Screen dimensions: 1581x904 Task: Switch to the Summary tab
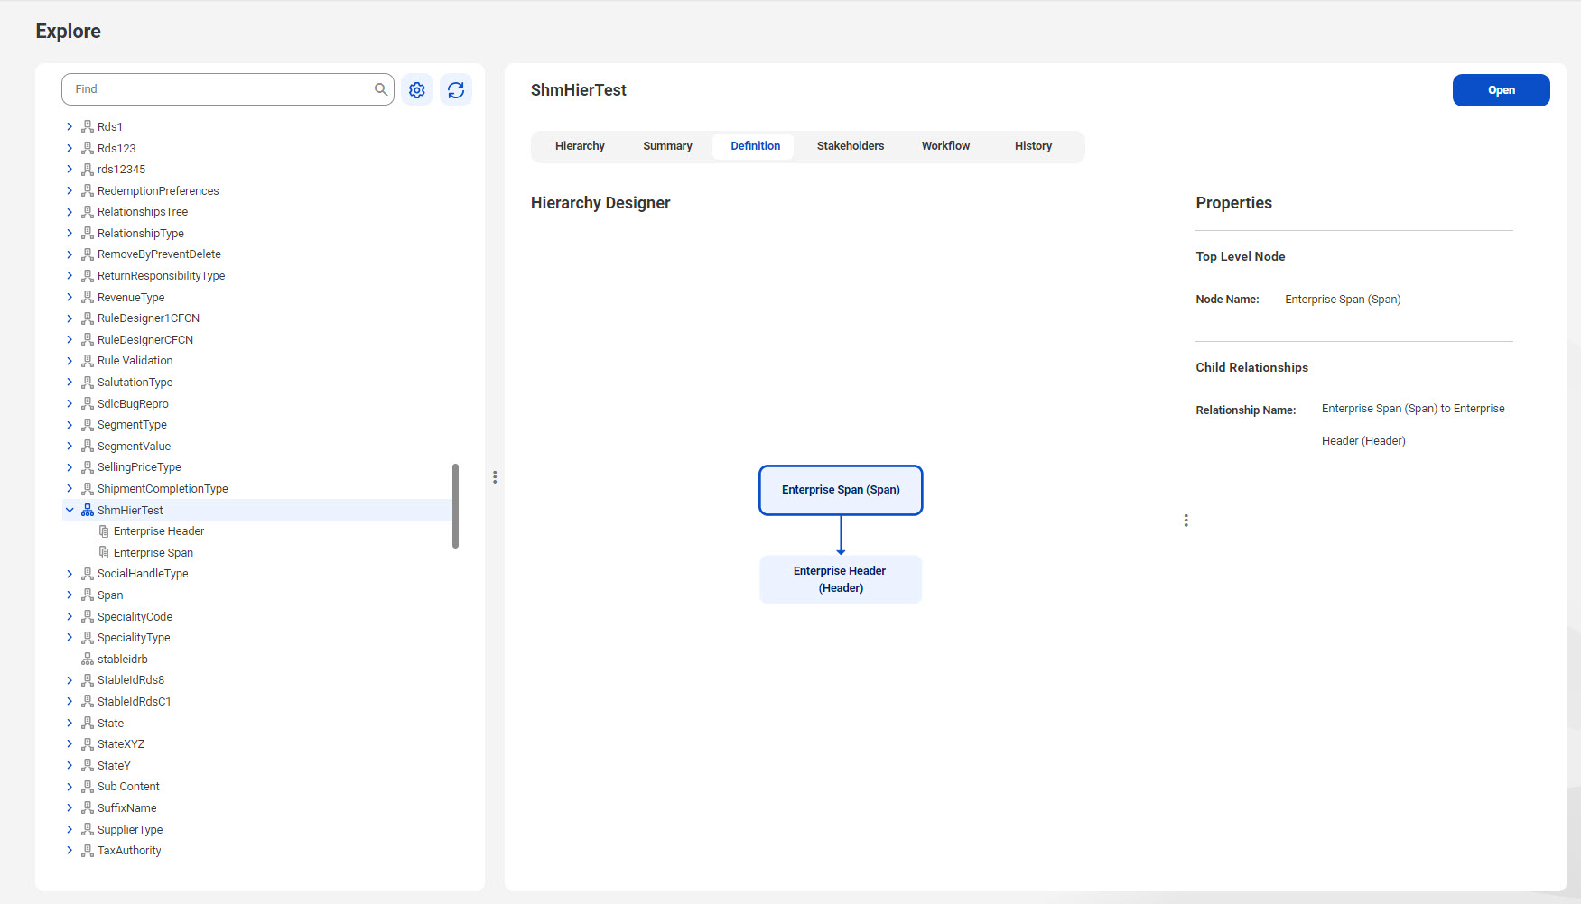[x=667, y=146]
